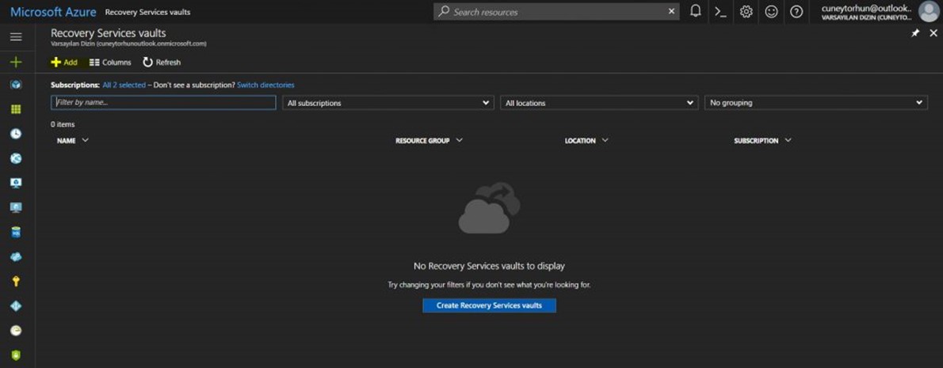This screenshot has width=943, height=368.
Task: Click Add to create a vault
Action: coord(64,62)
